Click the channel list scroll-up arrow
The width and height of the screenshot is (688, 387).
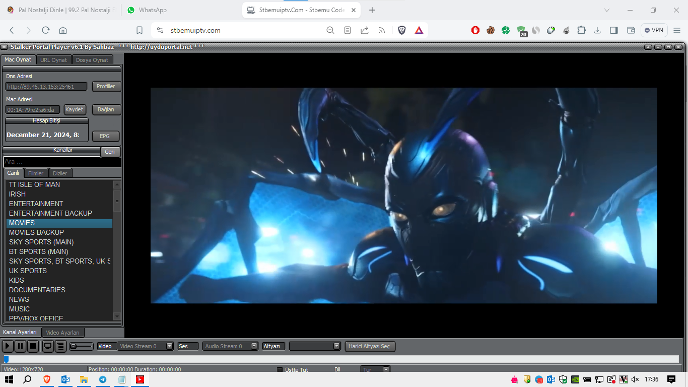[117, 184]
